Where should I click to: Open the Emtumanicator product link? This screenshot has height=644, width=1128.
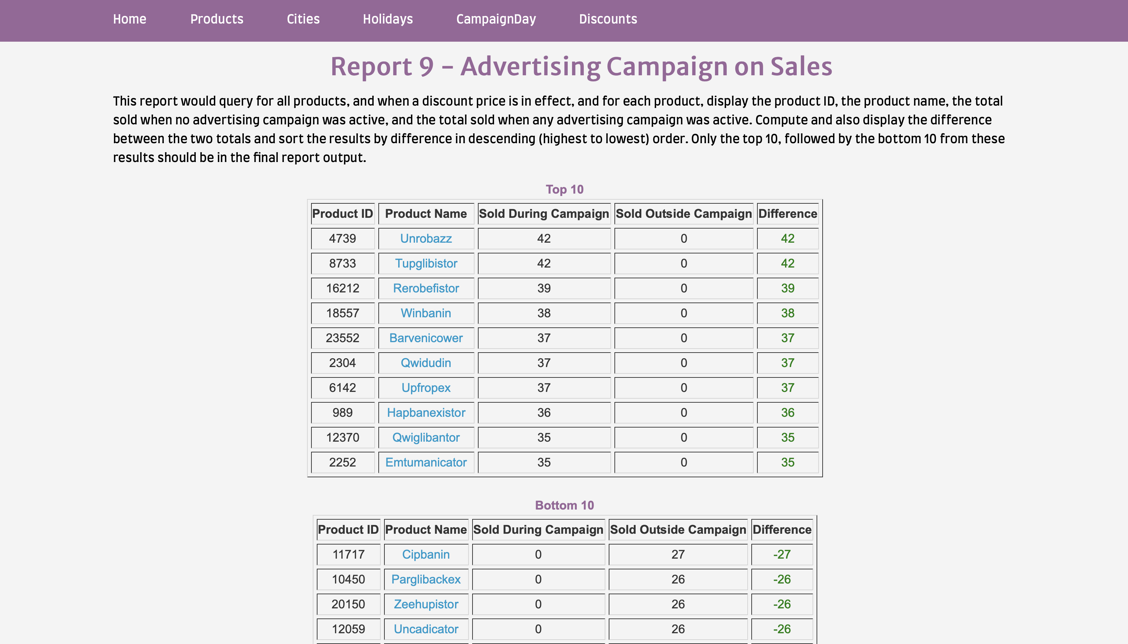(426, 462)
